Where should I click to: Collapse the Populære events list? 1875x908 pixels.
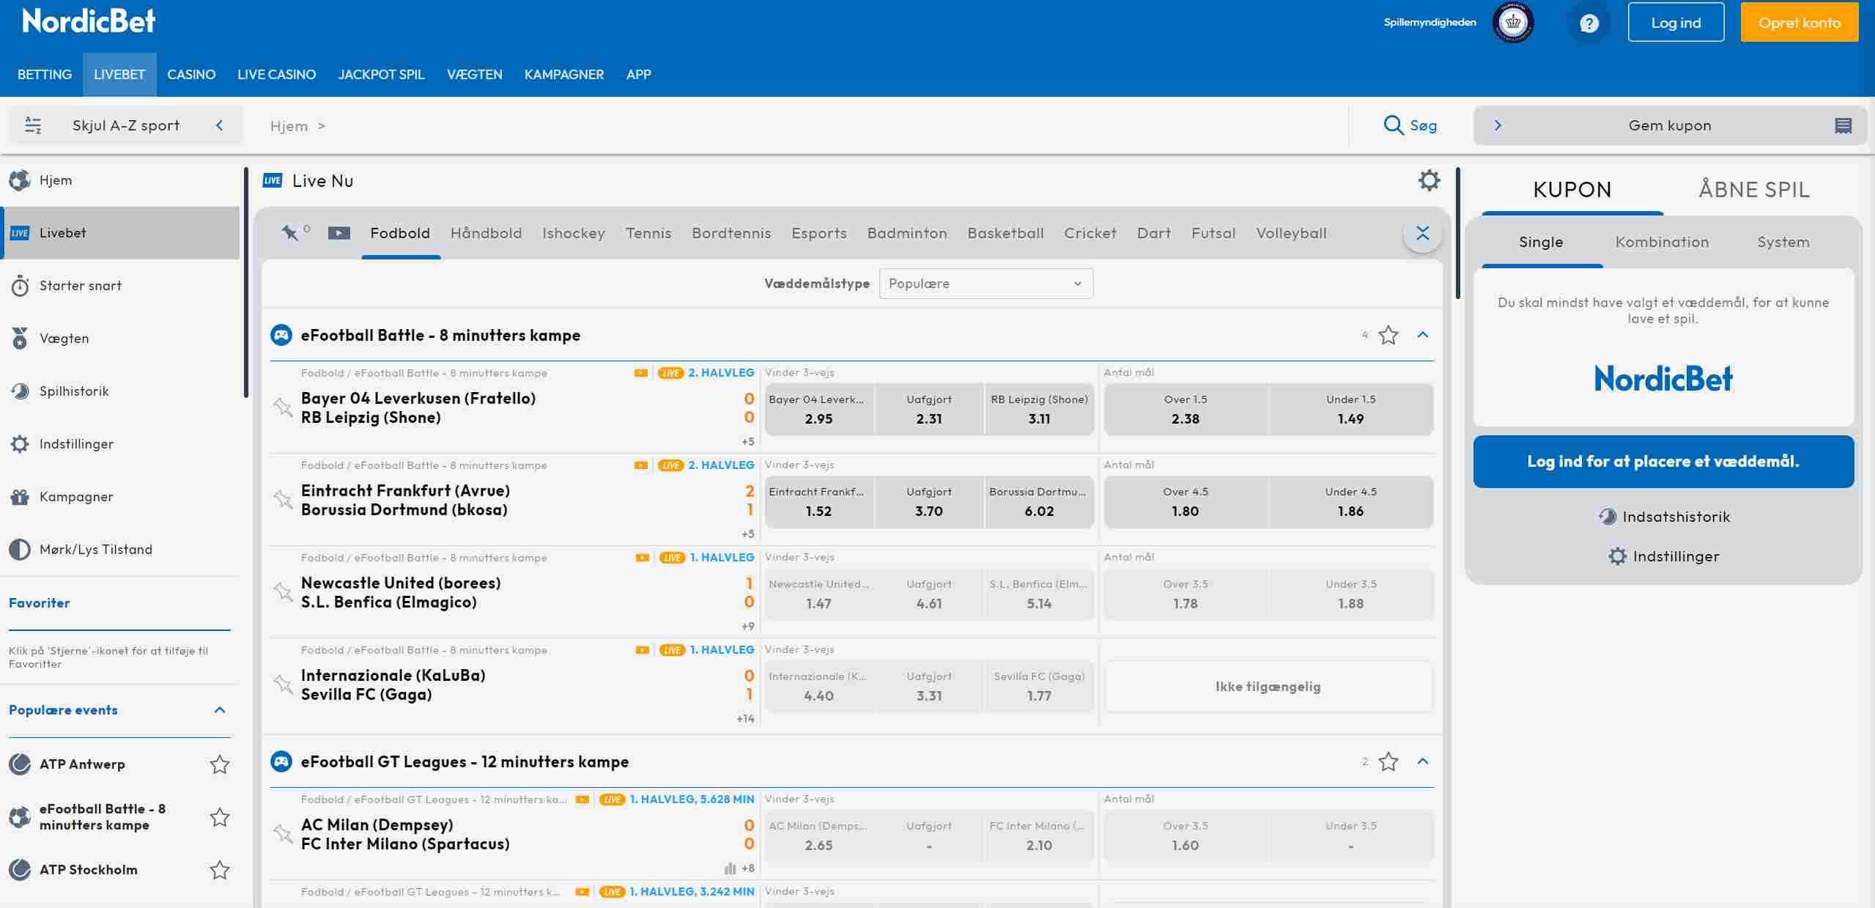tap(220, 710)
